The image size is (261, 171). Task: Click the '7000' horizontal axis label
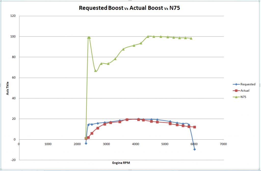(223, 144)
